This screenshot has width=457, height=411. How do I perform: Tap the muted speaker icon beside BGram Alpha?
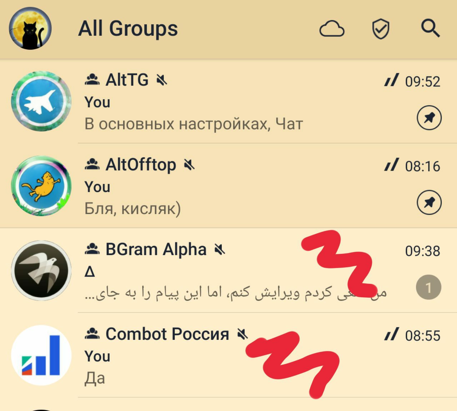[220, 249]
